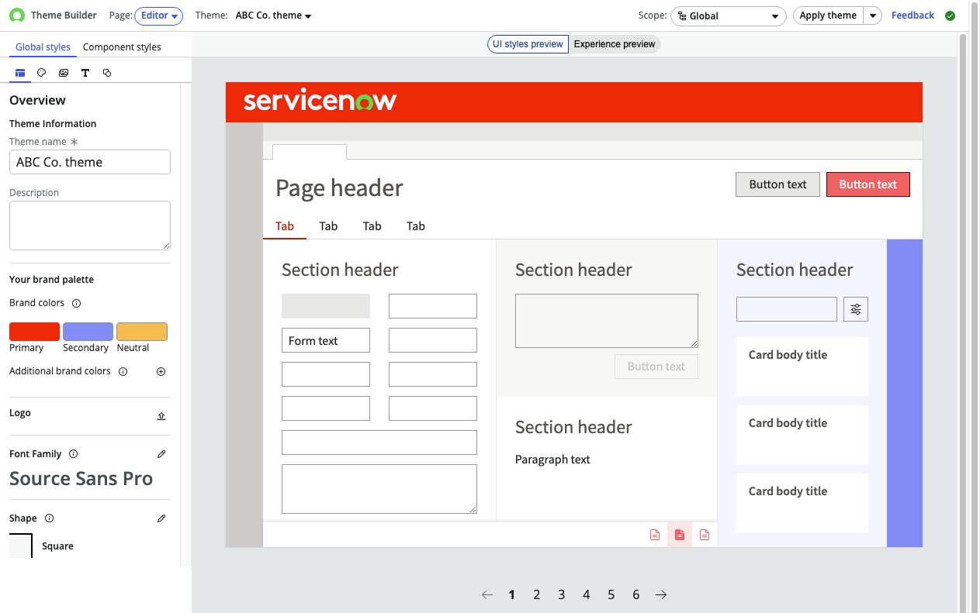This screenshot has width=980, height=613.
Task: Open the typography T icon tab
Action: [x=85, y=73]
